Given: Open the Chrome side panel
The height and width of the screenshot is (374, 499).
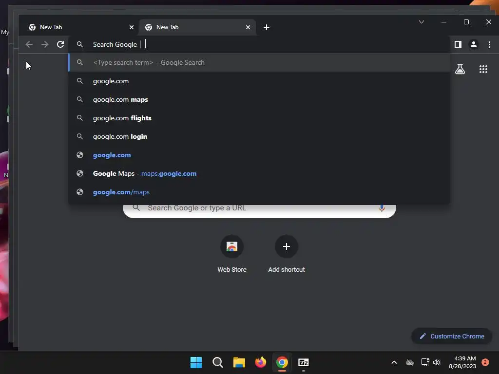Looking at the screenshot, I should point(458,44).
